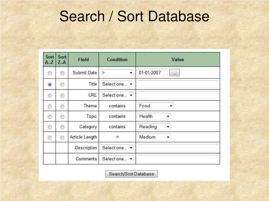Open the Submit Date condition dropdown

pyautogui.click(x=117, y=73)
